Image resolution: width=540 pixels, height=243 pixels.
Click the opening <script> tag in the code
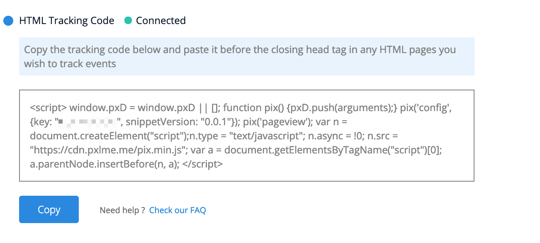pyautogui.click(x=48, y=108)
